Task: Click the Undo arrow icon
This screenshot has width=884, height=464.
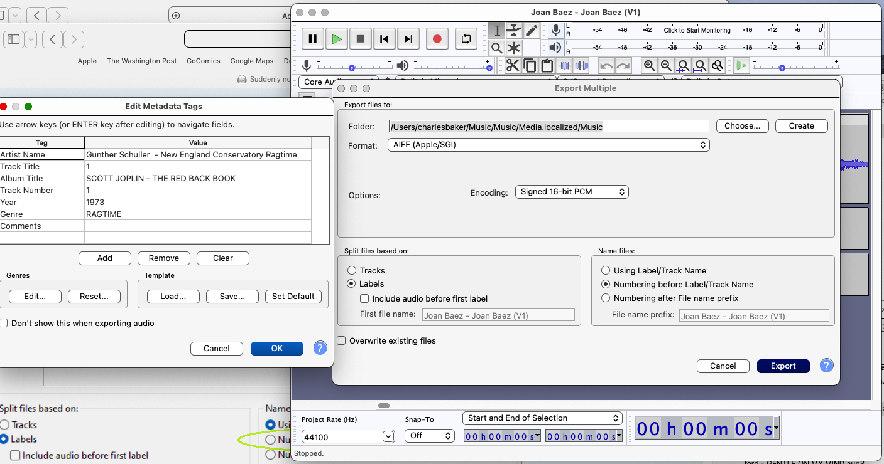Action: [x=605, y=65]
